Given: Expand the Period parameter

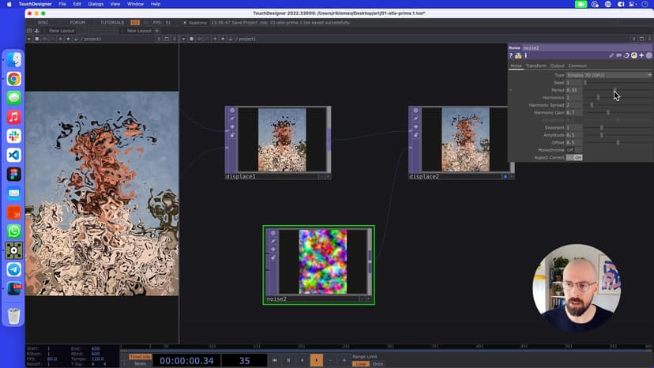Looking at the screenshot, I should click(510, 90).
